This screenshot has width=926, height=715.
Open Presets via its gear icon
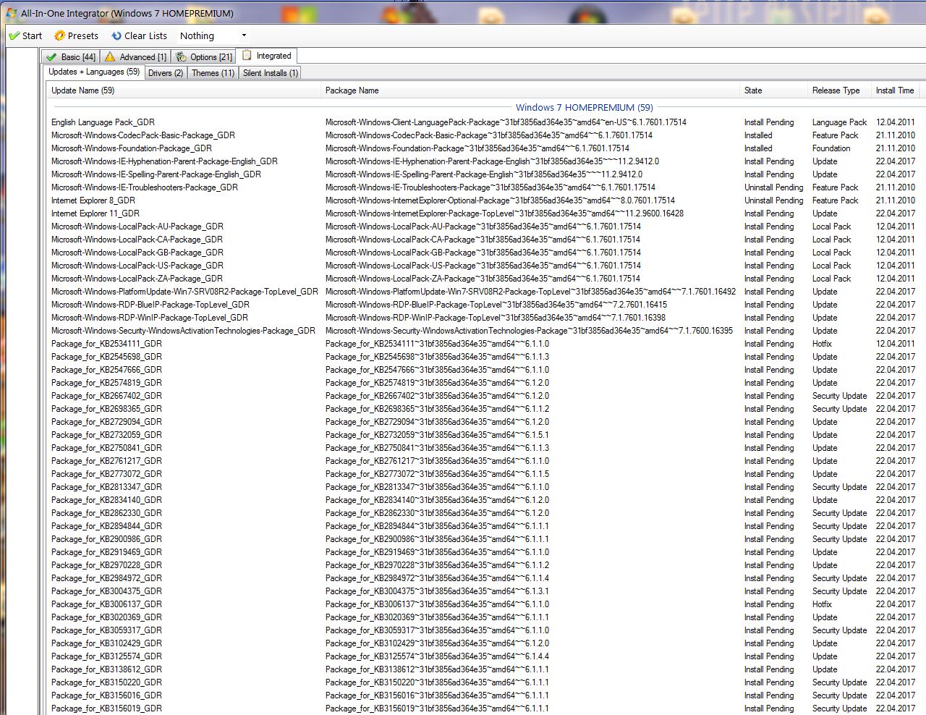pyautogui.click(x=59, y=35)
